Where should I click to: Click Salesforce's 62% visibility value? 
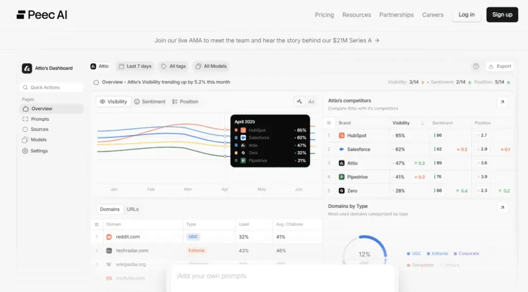click(x=400, y=149)
